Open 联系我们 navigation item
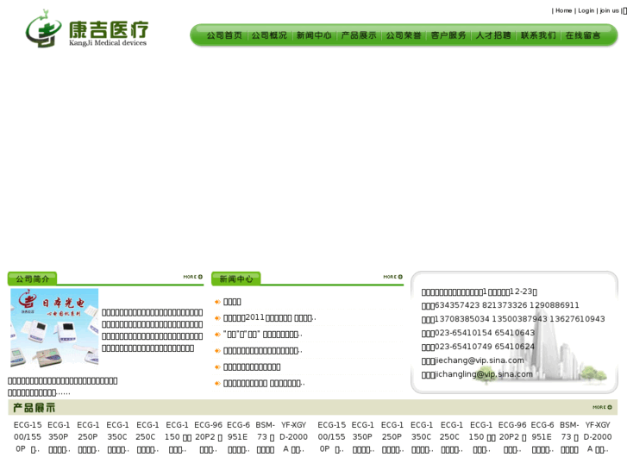Viewport: 627px width, 470px height. coord(538,35)
